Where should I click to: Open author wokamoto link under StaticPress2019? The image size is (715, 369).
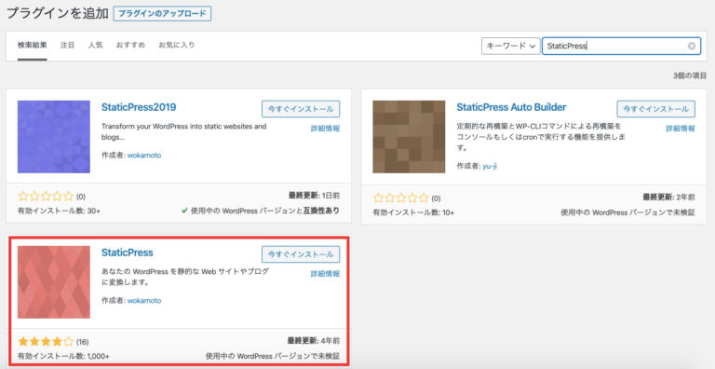click(x=144, y=156)
